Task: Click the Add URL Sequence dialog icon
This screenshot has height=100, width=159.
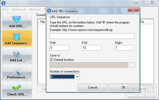Action: 49,11
